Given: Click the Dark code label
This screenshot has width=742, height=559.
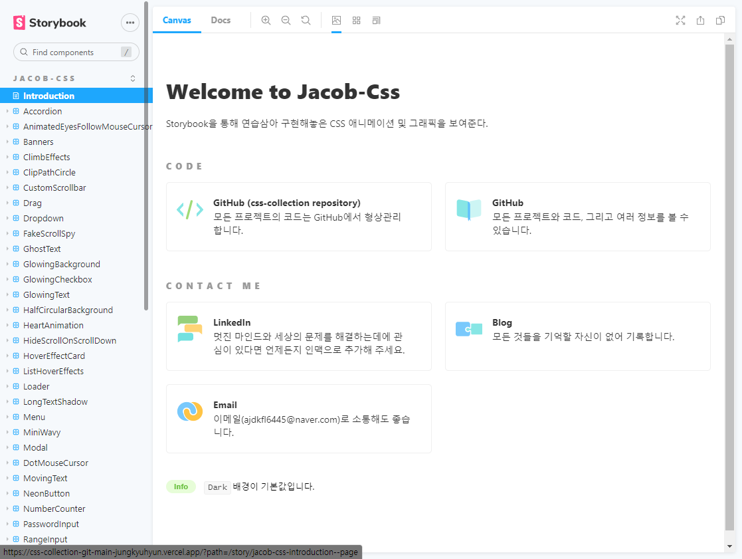Looking at the screenshot, I should [217, 487].
